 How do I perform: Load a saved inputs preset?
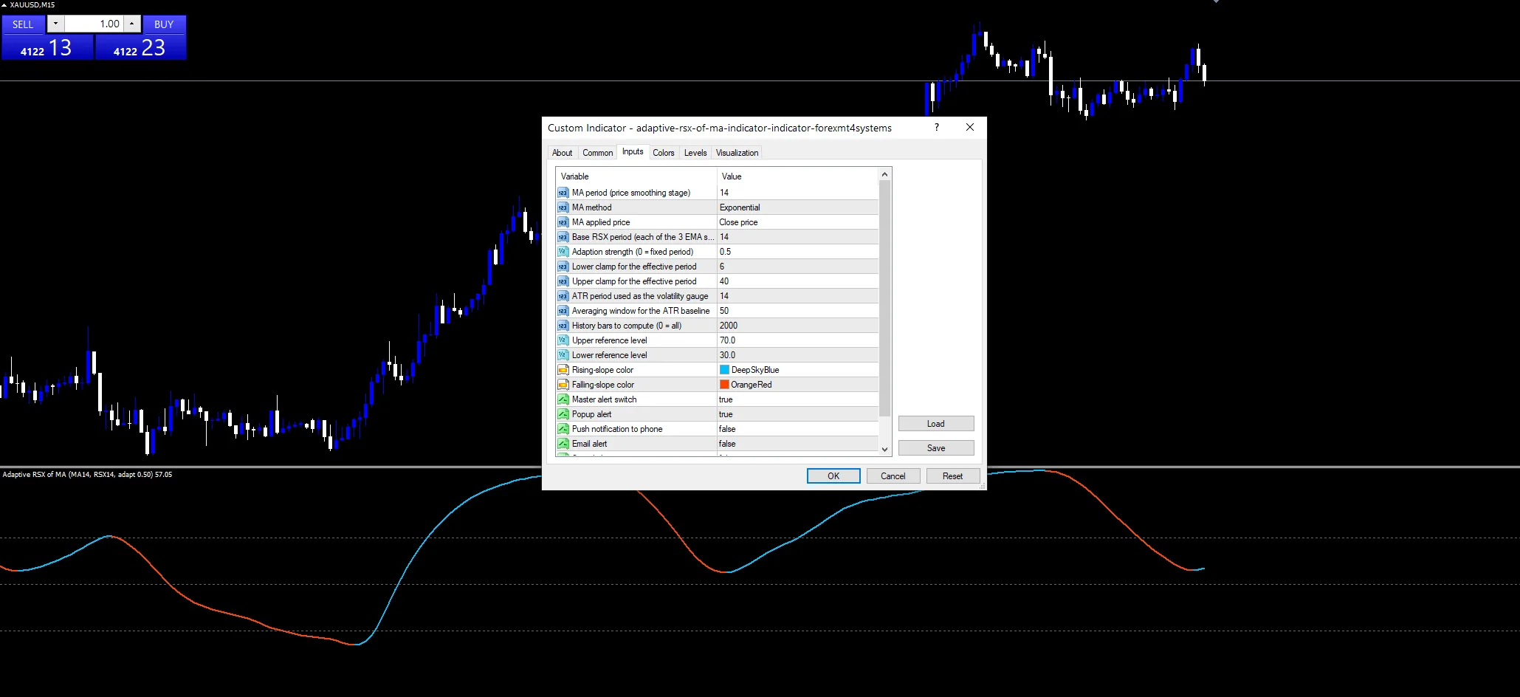[936, 424]
